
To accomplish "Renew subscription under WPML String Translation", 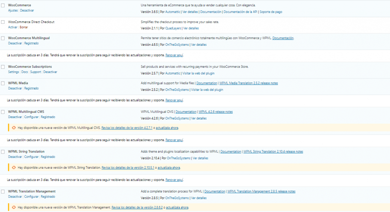I will click(x=174, y=180).
